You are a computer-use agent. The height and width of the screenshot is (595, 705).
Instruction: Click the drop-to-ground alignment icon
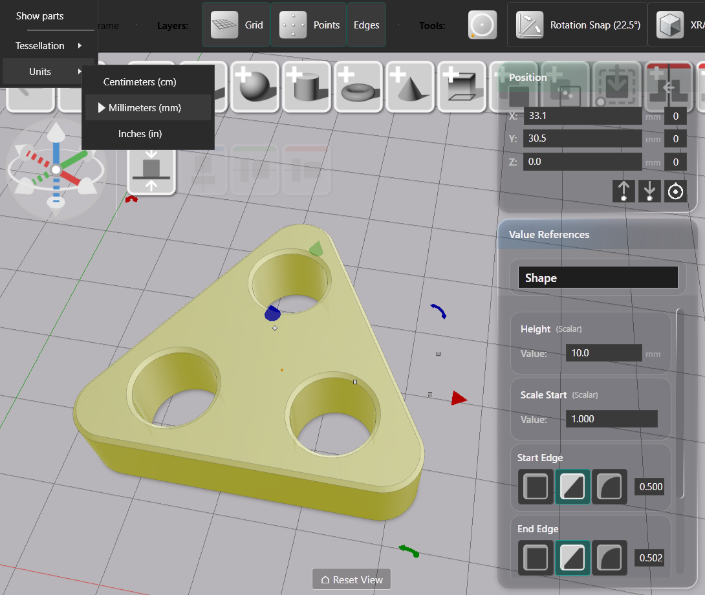[x=151, y=170]
